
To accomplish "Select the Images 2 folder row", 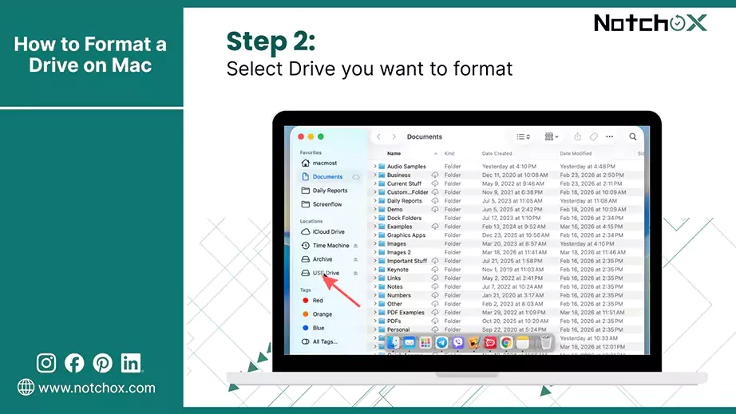I will (508, 252).
